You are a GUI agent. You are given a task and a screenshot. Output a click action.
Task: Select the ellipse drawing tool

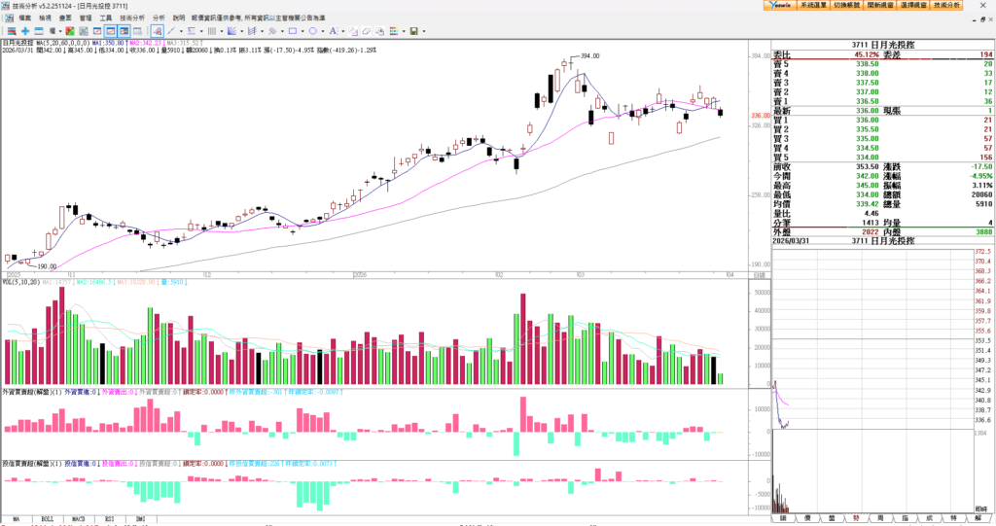pos(313,31)
